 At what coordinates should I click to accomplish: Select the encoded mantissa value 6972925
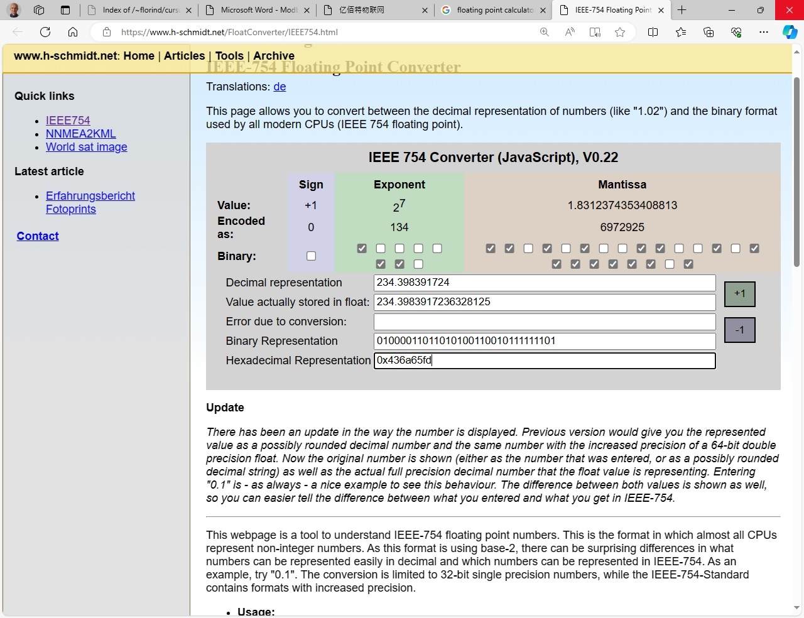[622, 227]
